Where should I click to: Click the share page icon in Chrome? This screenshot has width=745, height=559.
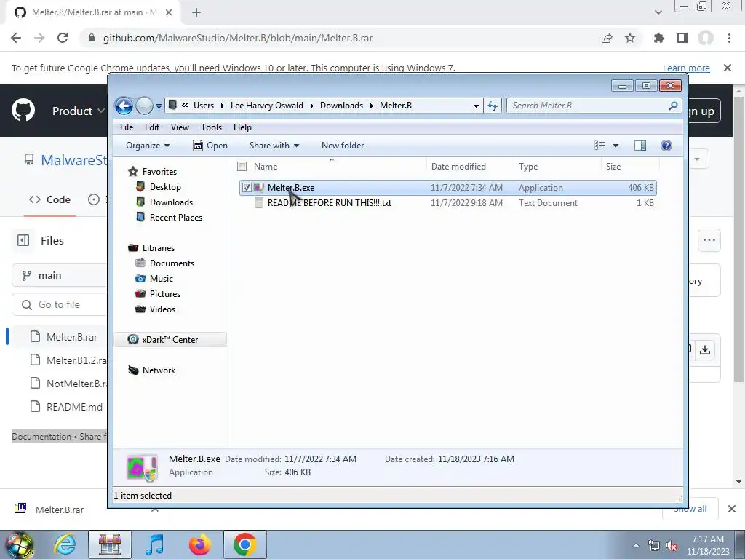coord(607,38)
